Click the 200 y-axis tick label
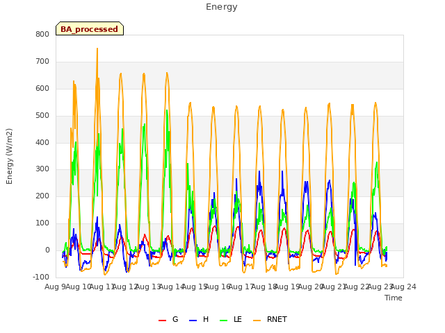This screenshot has height=333, width=445. click(x=42, y=196)
